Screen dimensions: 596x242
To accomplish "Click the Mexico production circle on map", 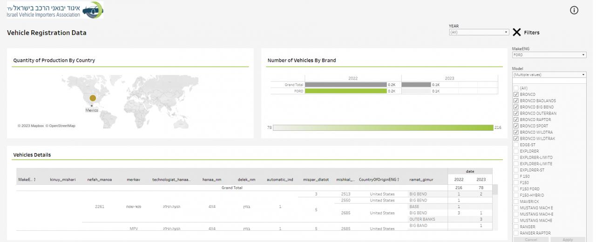I will (93, 98).
